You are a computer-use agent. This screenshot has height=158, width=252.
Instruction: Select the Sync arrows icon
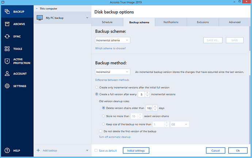point(7,36)
